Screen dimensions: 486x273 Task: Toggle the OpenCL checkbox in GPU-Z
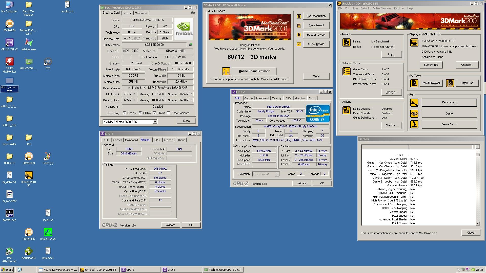124,113
